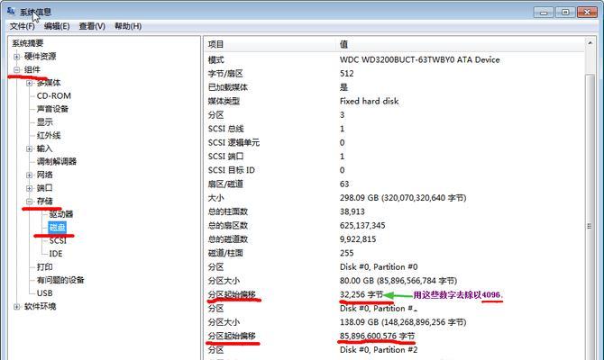Select the 138.09 GB partition size value
Screen dimensions: 604x360
click(x=403, y=322)
